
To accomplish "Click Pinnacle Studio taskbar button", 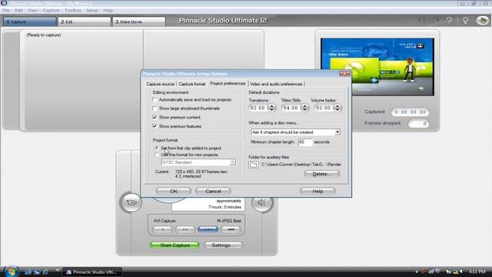I will (93, 272).
